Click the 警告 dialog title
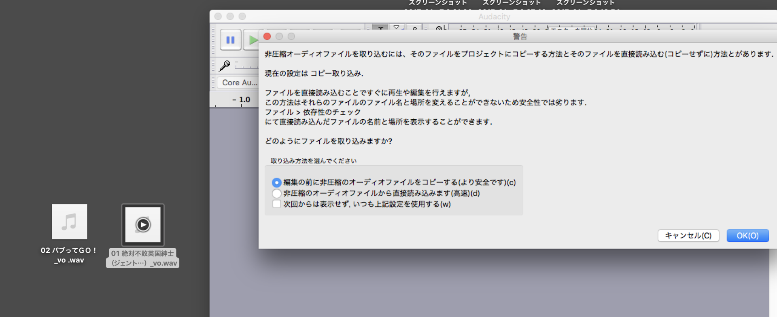Image resolution: width=777 pixels, height=317 pixels. [x=520, y=36]
